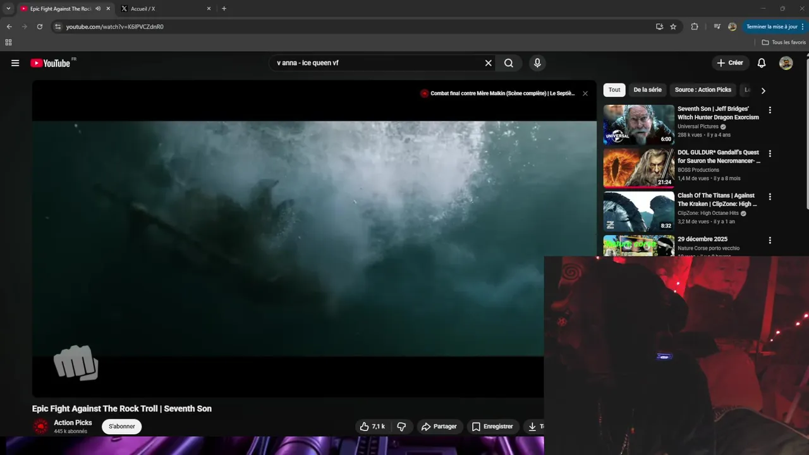
Task: Dismiss the Combat final contre Mère Malkin card
Action: 585,94
